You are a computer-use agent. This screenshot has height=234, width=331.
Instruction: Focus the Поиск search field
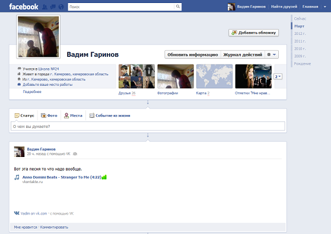121,7
